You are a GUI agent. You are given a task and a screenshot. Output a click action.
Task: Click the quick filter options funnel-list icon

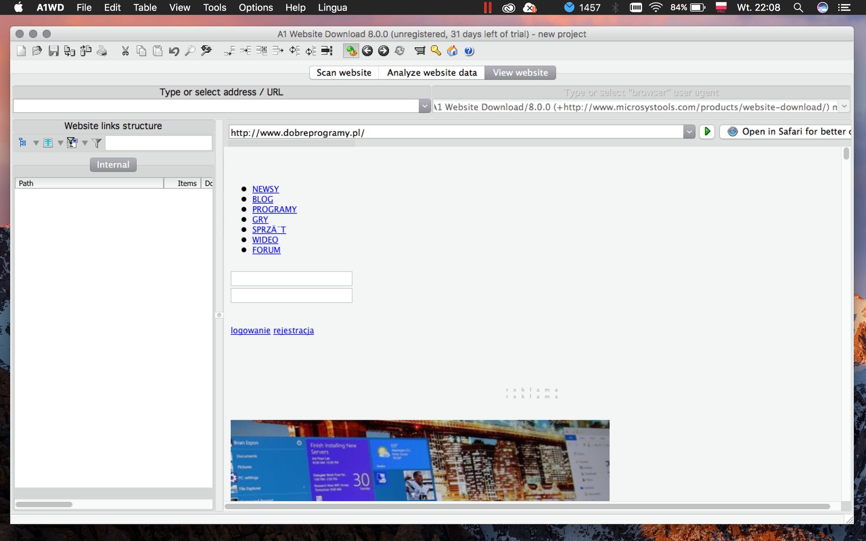point(72,143)
